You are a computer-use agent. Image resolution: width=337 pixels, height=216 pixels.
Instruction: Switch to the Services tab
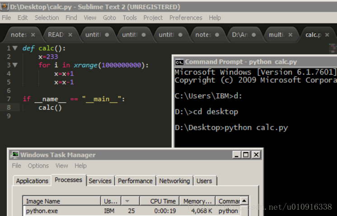[x=100, y=181]
